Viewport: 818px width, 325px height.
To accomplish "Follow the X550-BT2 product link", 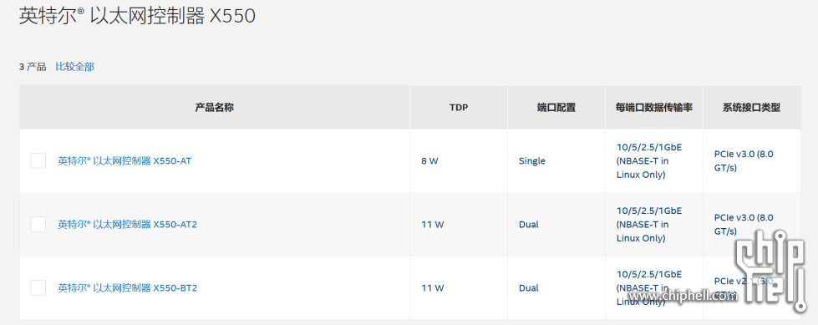I will click(127, 287).
